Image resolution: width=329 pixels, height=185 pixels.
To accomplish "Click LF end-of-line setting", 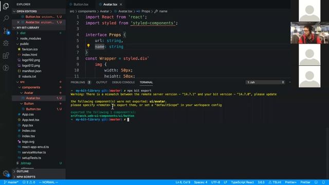I will [225, 182].
